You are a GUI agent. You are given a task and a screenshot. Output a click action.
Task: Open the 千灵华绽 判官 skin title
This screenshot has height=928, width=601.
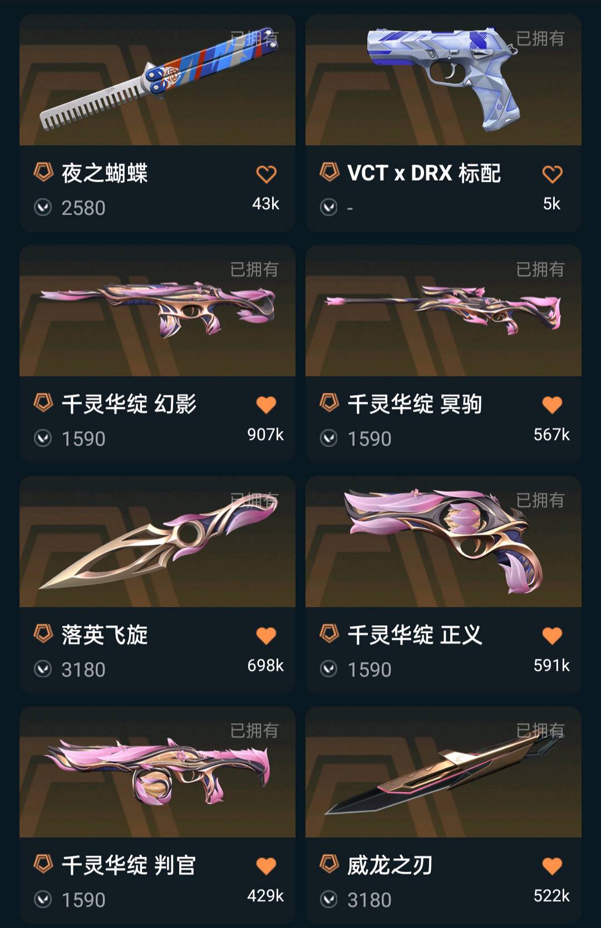[x=129, y=865]
